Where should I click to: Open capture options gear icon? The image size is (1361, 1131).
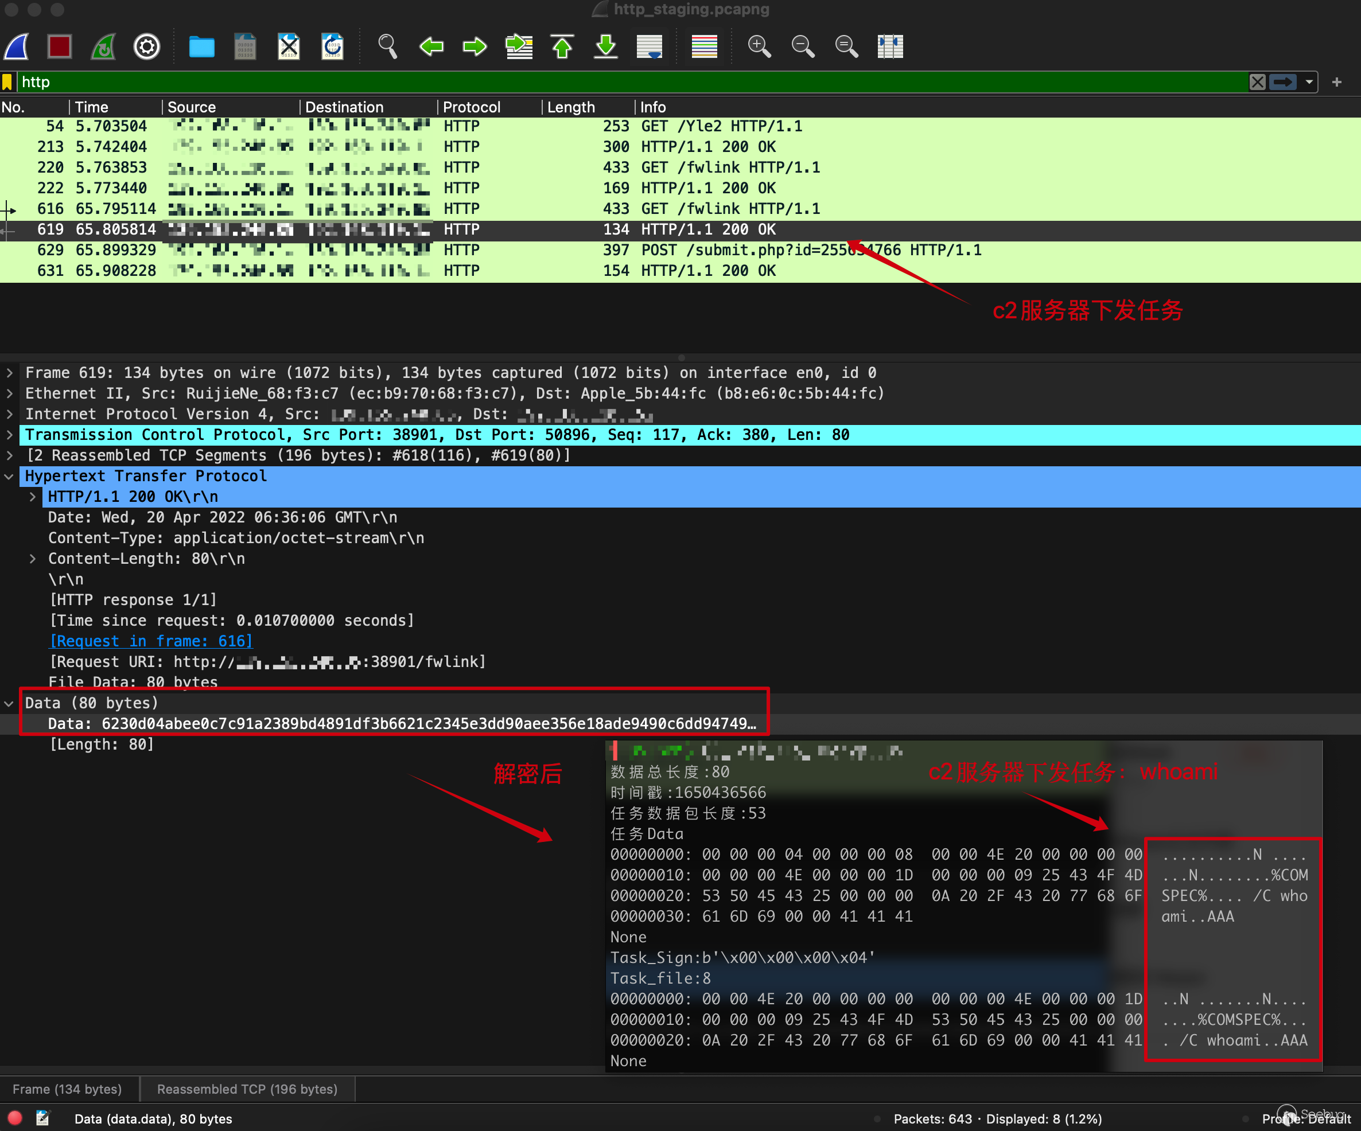(147, 46)
